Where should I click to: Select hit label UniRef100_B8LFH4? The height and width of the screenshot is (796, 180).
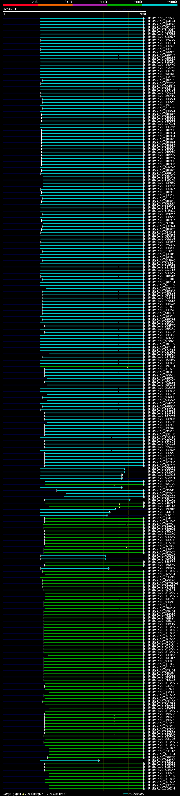pyautogui.click(x=161, y=43)
